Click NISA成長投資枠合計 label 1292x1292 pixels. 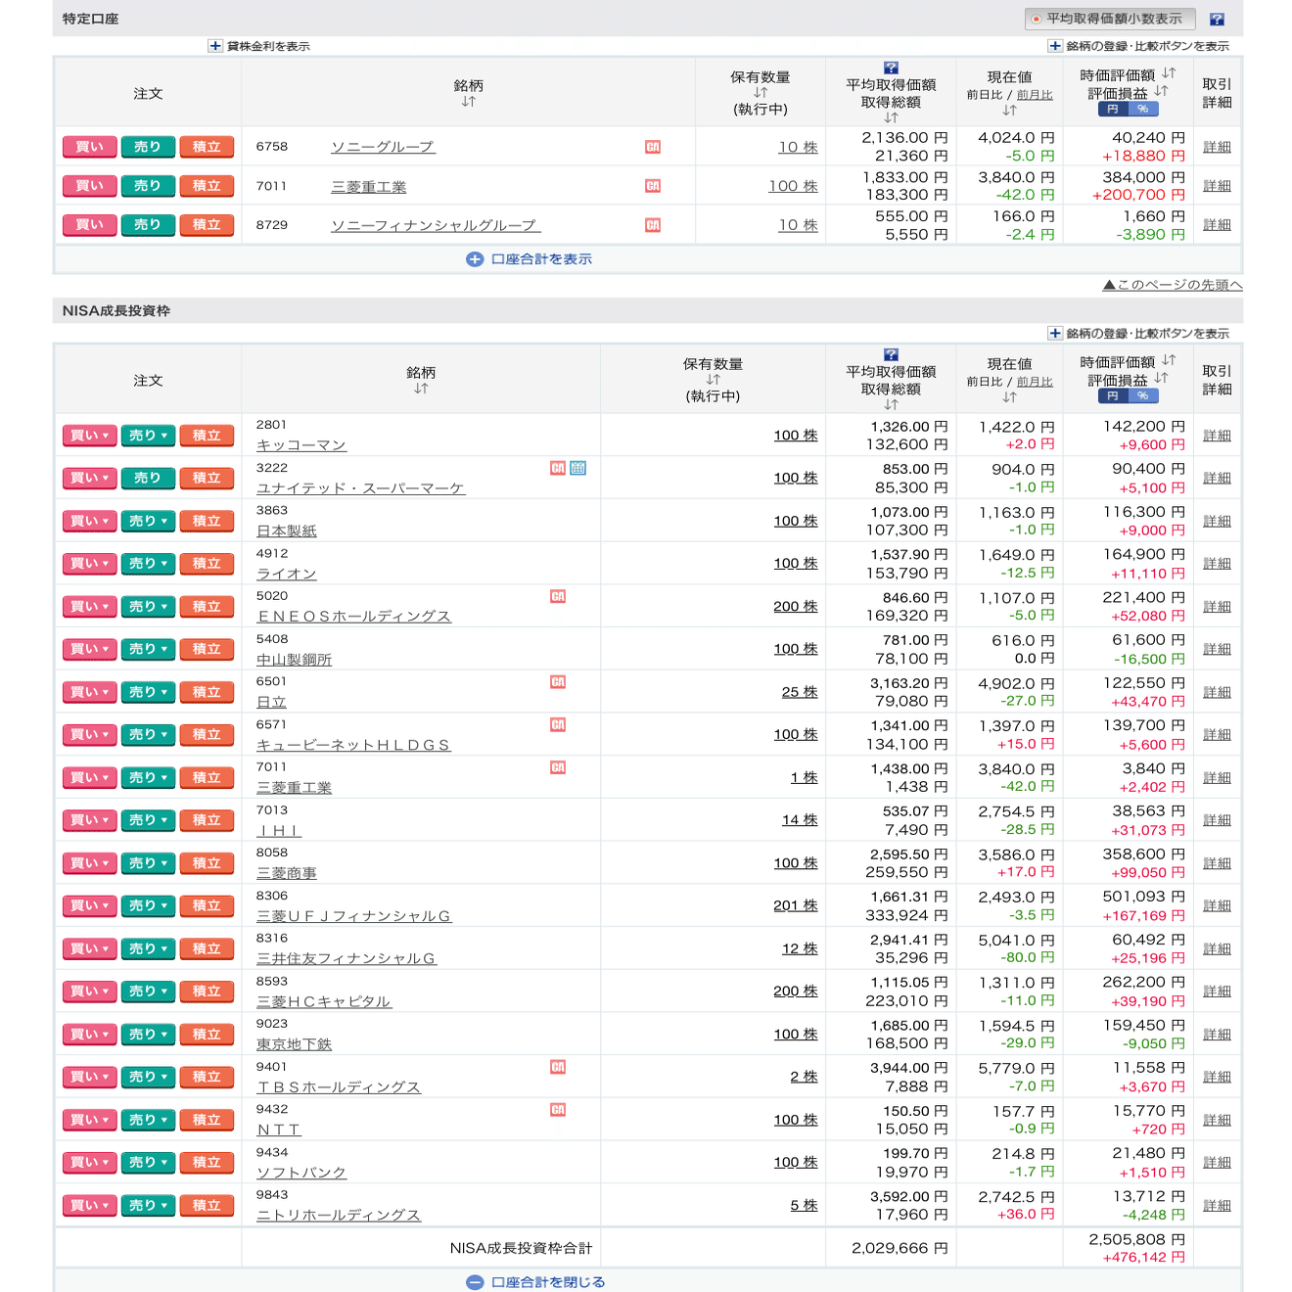521,1248
